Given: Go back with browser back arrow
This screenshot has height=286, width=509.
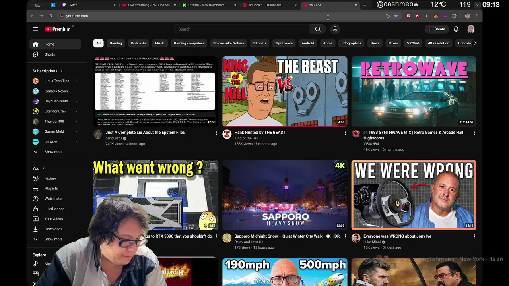Looking at the screenshot, I should 32,16.
